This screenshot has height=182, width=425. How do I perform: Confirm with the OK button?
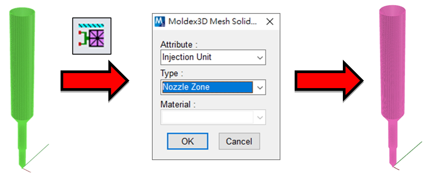pyautogui.click(x=187, y=141)
